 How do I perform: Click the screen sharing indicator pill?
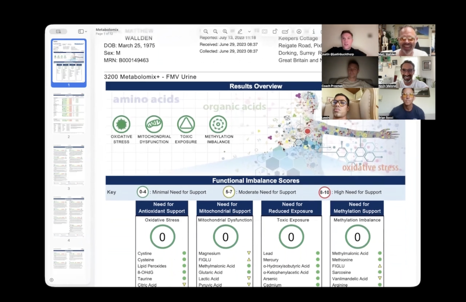(x=58, y=31)
